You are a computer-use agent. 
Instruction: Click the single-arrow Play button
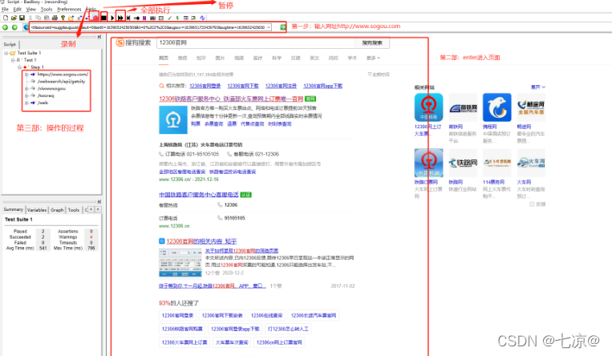[112, 18]
